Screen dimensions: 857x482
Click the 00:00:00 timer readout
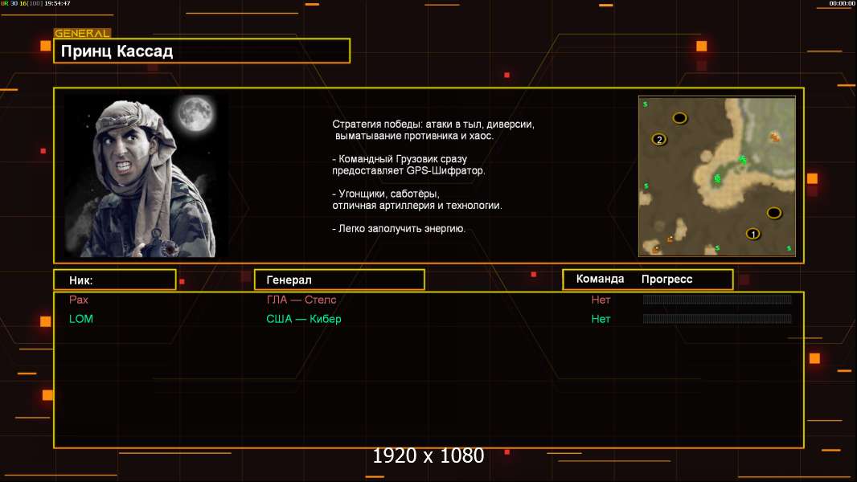coord(843,3)
